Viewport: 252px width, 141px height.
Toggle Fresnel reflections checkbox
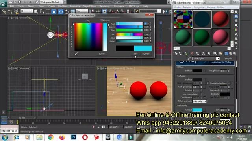(x=229, y=83)
